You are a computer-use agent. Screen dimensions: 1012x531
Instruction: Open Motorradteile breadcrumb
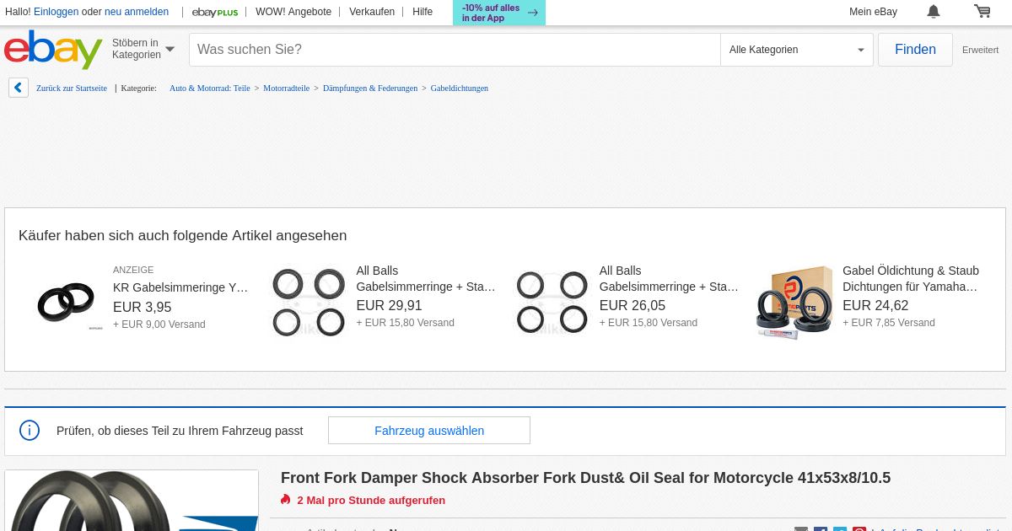286,88
